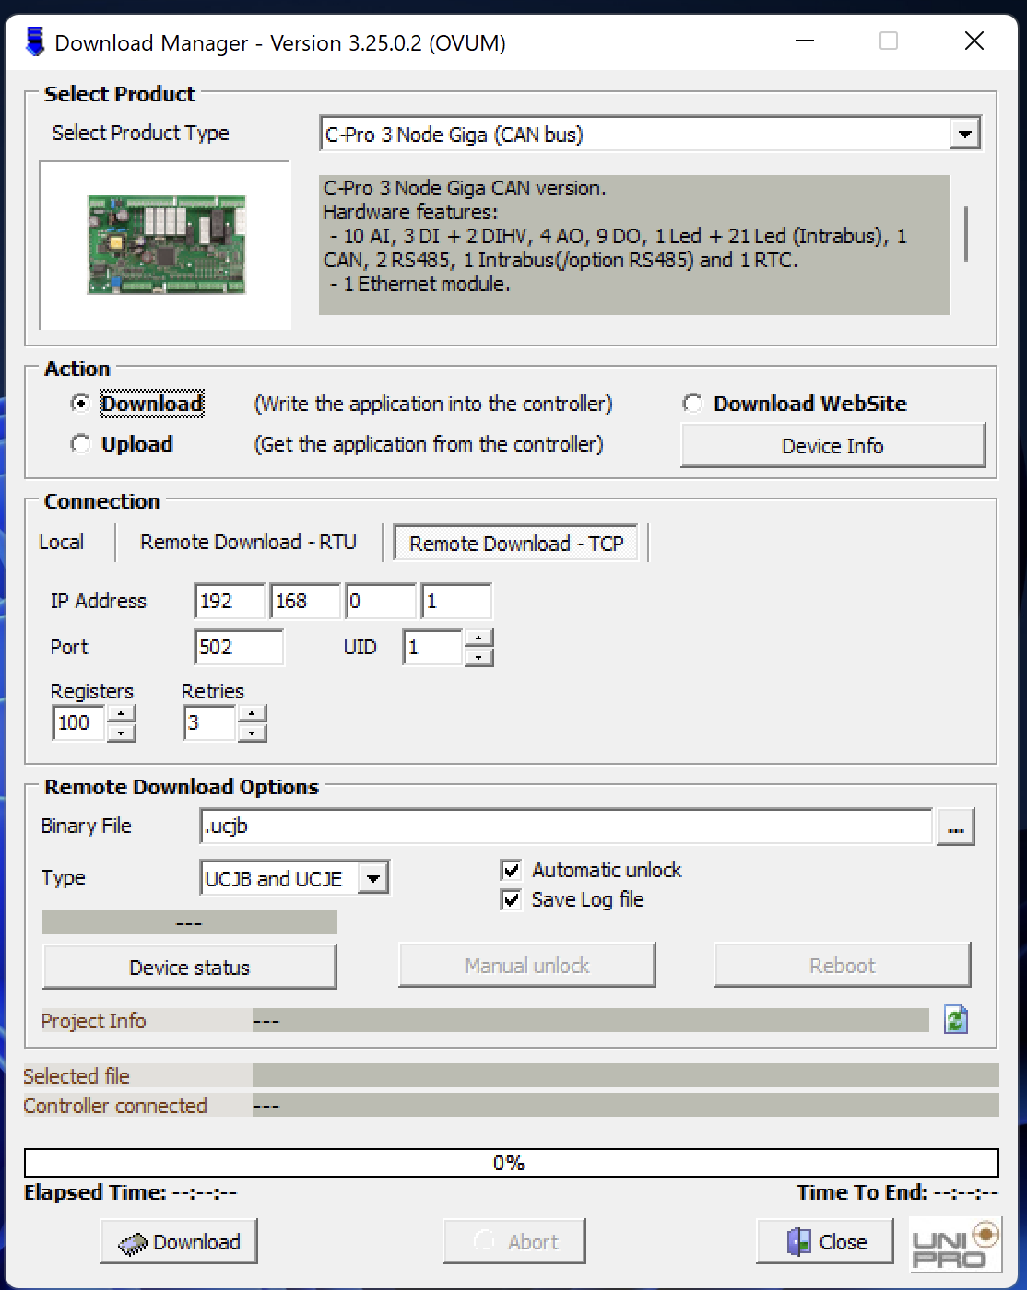Click the second IP address octet field 168
This screenshot has height=1290, width=1027.
[305, 601]
